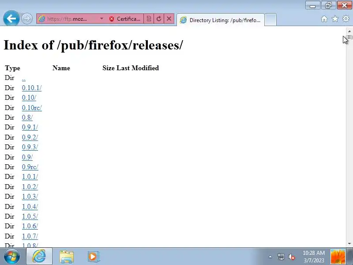
Task: Open the 1.0.3/ directory link
Action: (x=30, y=197)
